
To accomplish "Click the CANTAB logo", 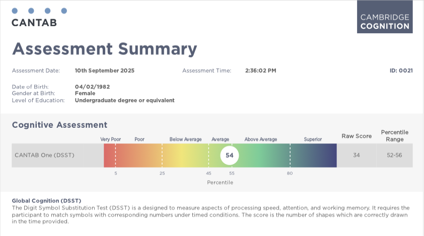I will pyautogui.click(x=39, y=18).
